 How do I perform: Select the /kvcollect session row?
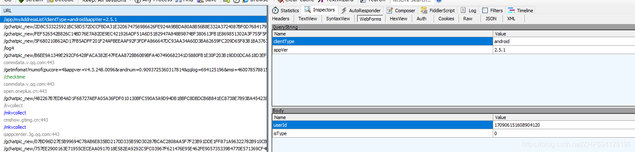pyautogui.click(x=134, y=106)
